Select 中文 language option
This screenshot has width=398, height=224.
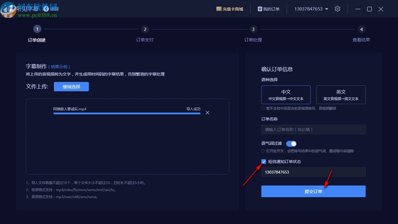(286, 95)
